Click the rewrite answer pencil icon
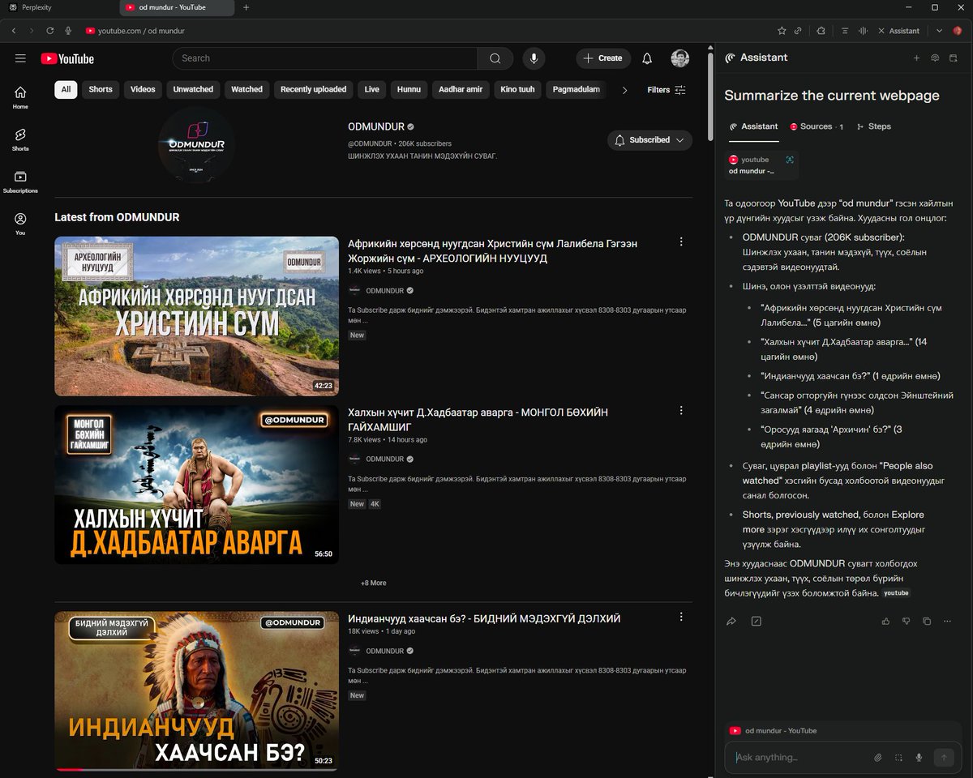Viewport: 973px width, 778px height. pos(756,622)
